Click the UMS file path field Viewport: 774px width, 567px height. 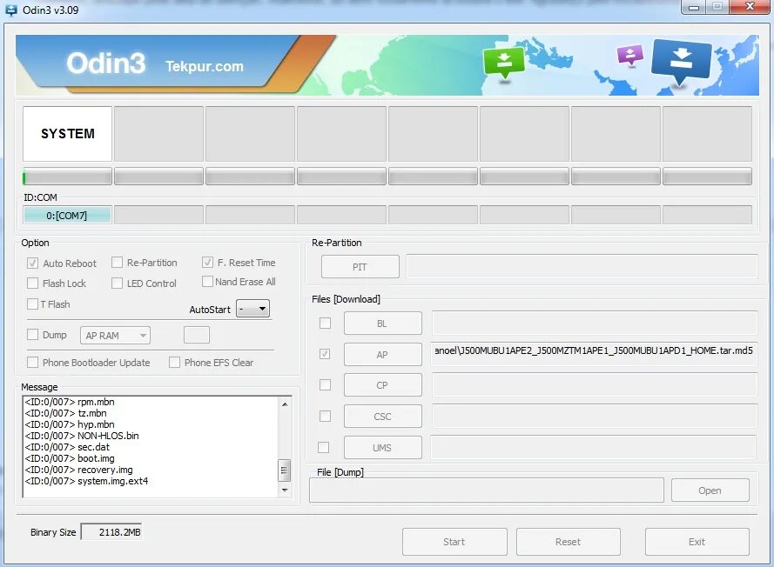point(593,447)
